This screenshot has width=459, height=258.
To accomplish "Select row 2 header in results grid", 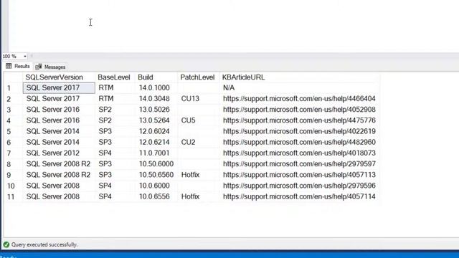I will [x=13, y=99].
